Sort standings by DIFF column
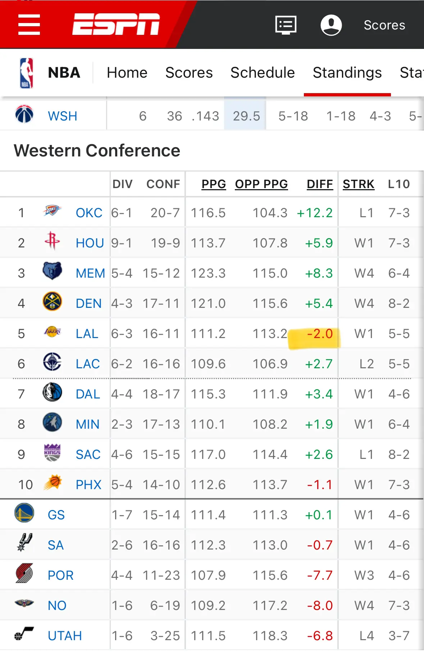424x656 pixels. 320,184
